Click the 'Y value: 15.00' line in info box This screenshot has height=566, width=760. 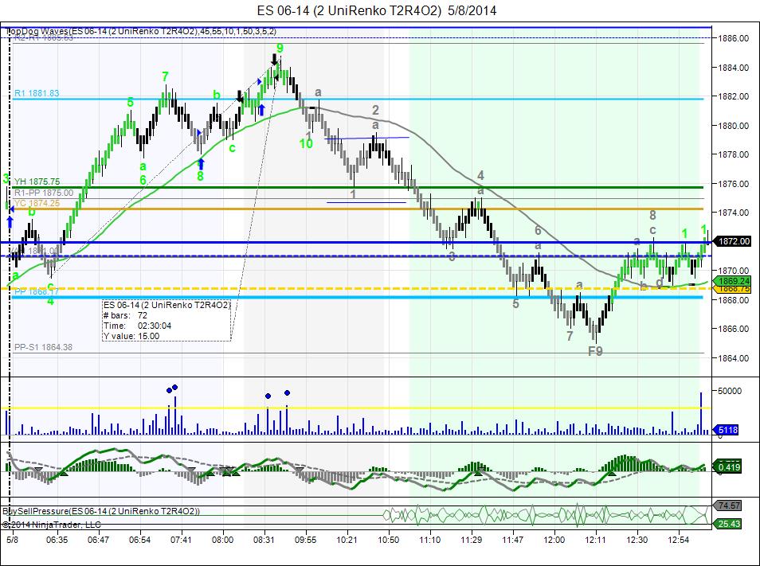coord(131,336)
